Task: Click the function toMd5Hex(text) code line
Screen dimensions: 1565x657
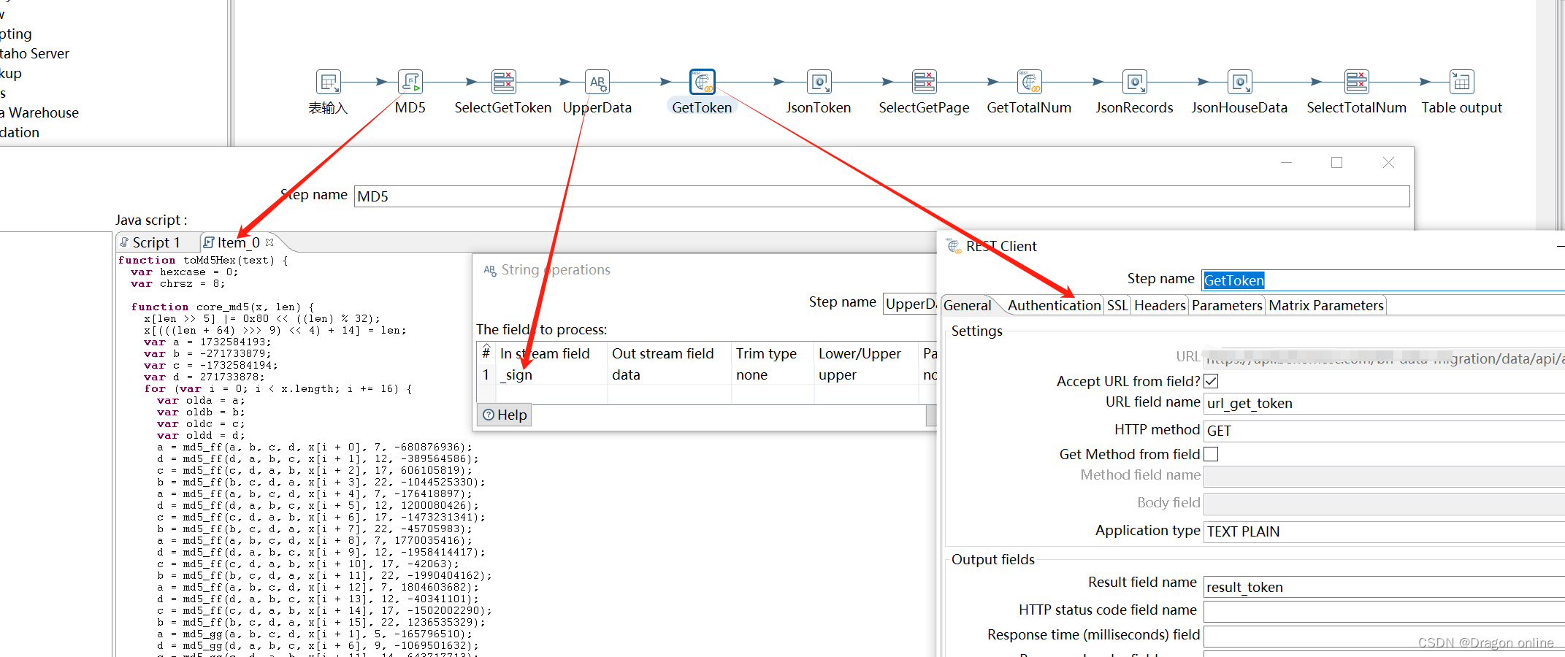Action: pyautogui.click(x=203, y=260)
